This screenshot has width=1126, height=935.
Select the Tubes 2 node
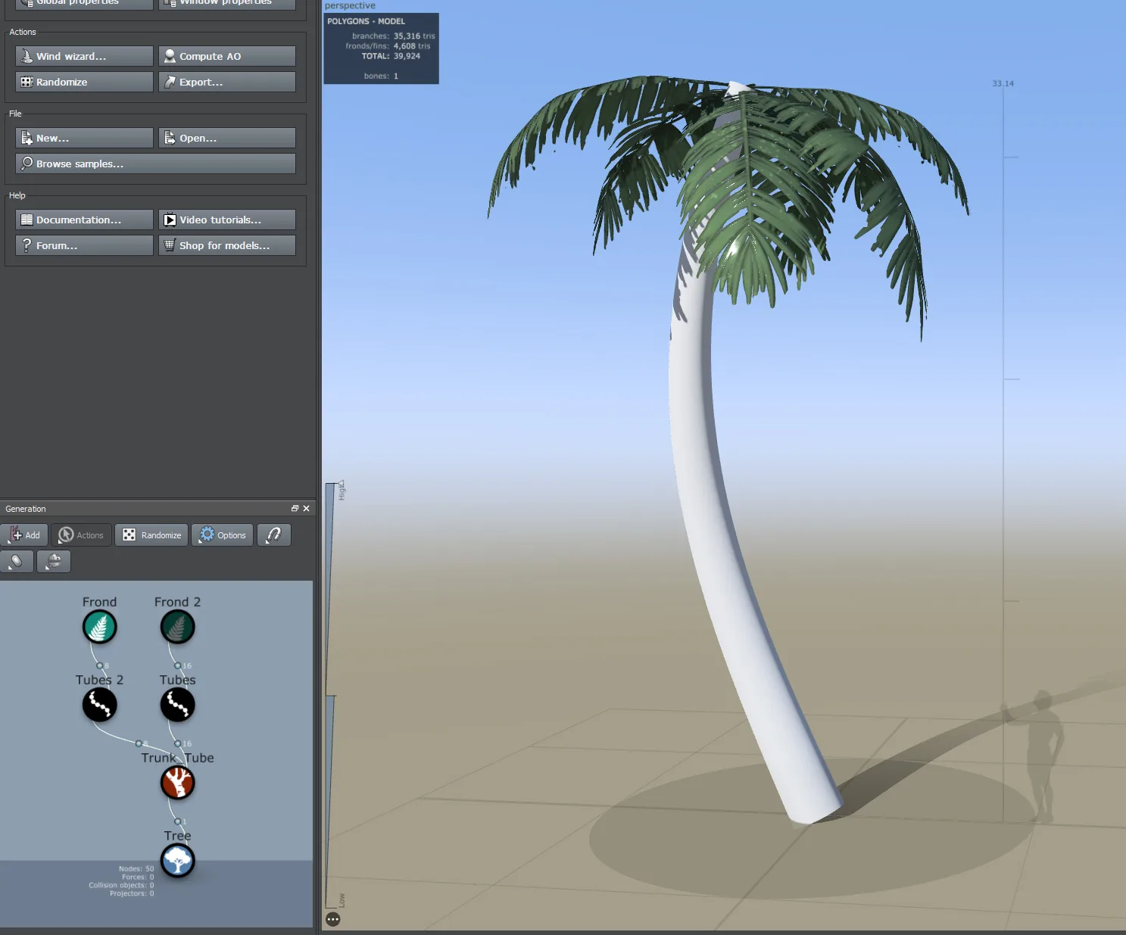point(99,705)
